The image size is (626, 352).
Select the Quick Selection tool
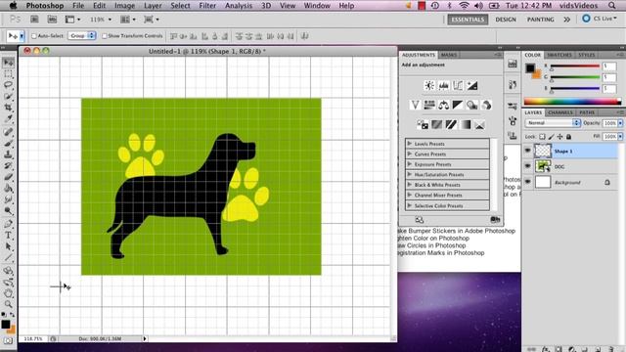pyautogui.click(x=9, y=96)
